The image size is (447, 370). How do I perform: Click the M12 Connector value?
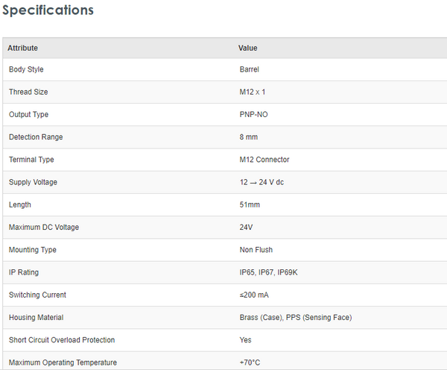264,160
